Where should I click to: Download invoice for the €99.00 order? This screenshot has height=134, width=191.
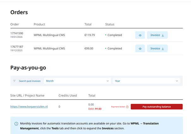[157, 49]
